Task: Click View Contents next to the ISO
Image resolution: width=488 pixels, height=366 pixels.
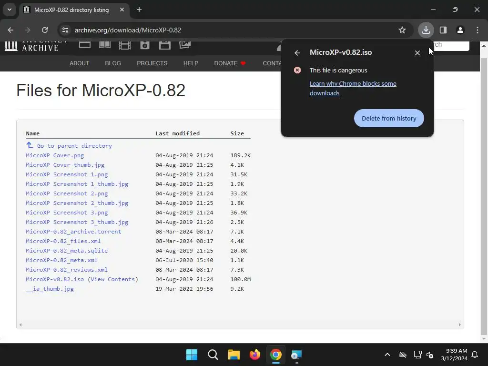Action: (112, 279)
